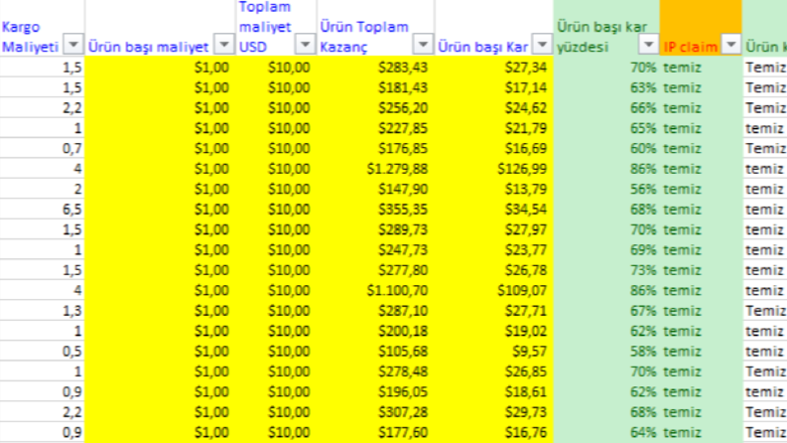
Task: Select the Ürün Toplam Kazanç header text
Action: pyautogui.click(x=364, y=37)
